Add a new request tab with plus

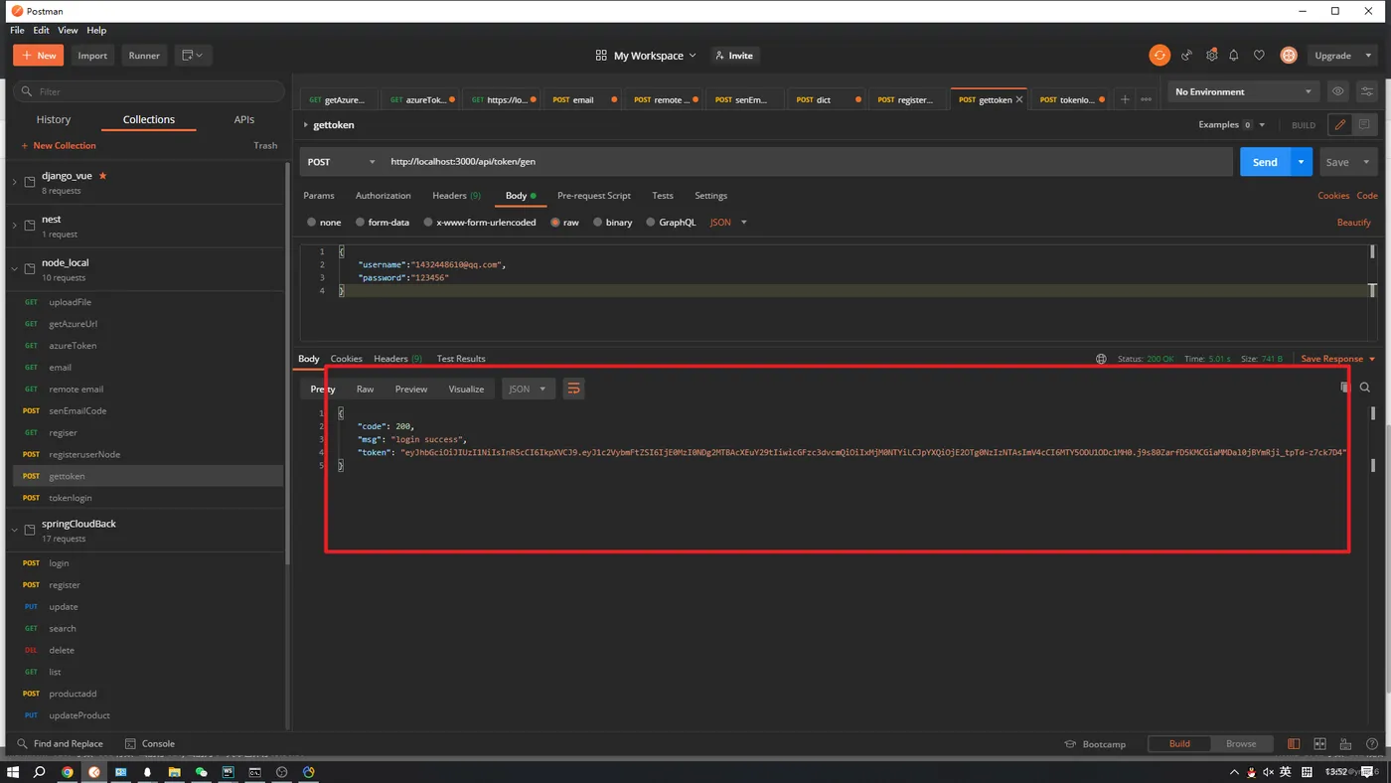point(1125,99)
